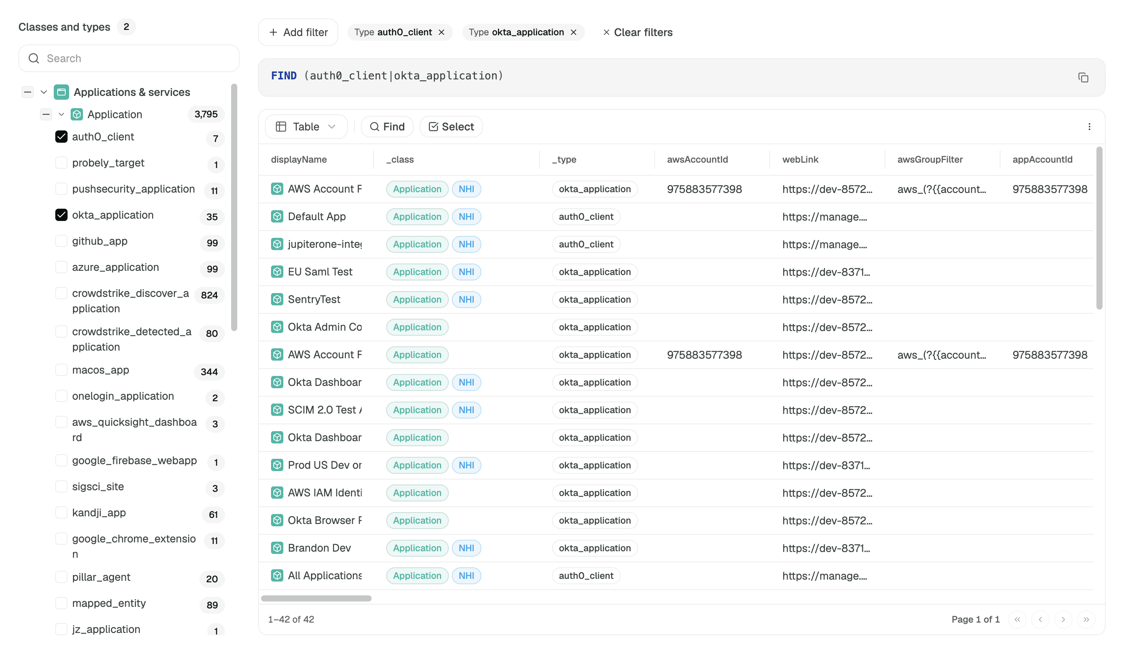Collapse the Application class tree node
The height and width of the screenshot is (646, 1121).
click(x=61, y=114)
